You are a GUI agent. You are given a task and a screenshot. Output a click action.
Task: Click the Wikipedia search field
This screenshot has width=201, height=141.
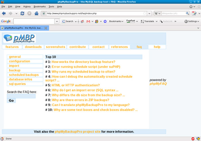click(x=173, y=13)
